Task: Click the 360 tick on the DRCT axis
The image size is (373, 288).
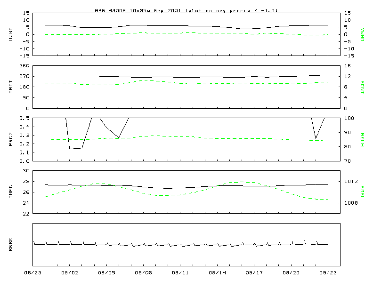Action: click(24, 66)
